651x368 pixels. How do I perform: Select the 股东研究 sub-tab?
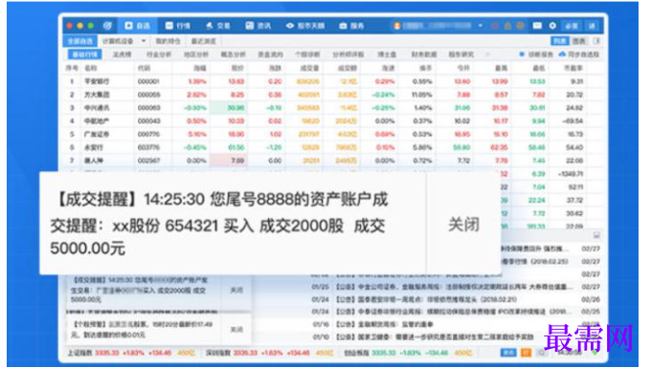point(460,54)
